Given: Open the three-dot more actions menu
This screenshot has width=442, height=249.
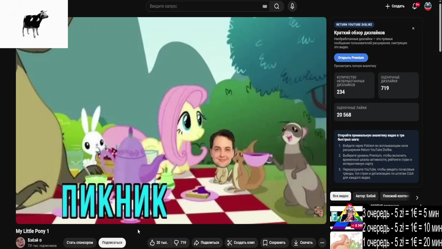Looking at the screenshot, I should [x=322, y=243].
